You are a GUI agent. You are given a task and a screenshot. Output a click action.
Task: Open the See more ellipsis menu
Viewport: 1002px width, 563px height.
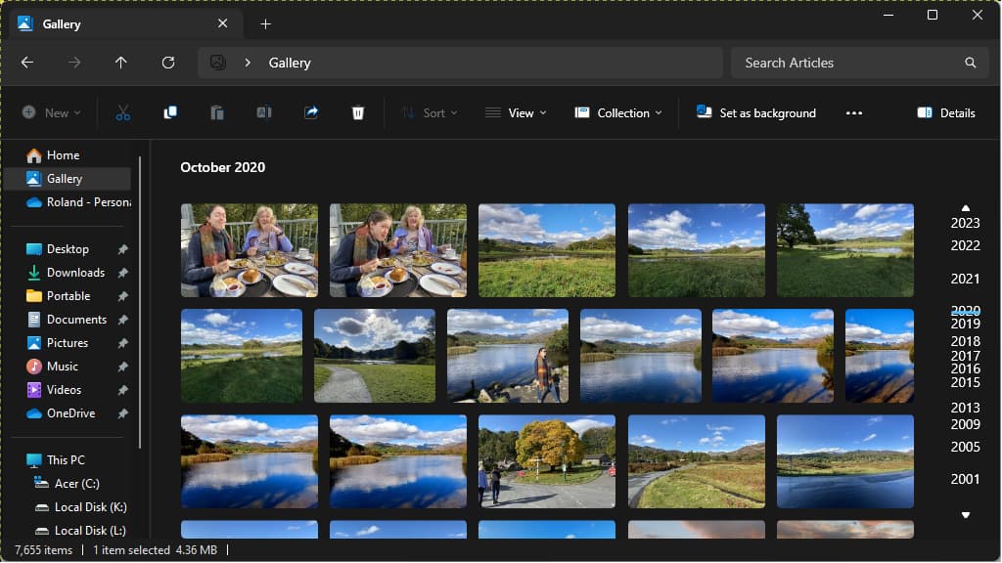(x=853, y=112)
